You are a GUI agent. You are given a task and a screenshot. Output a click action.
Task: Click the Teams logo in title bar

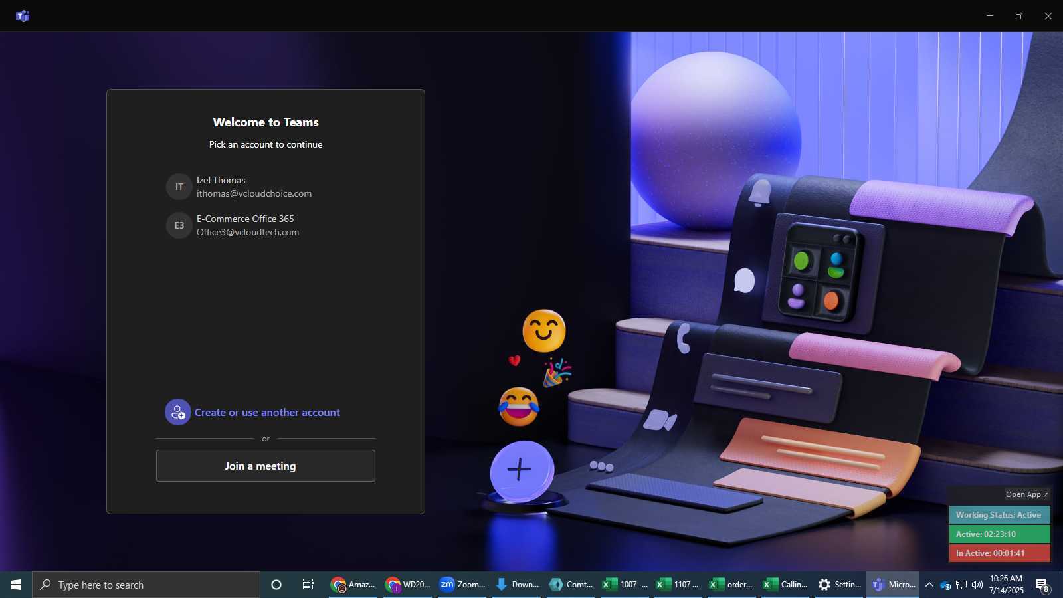[x=23, y=16]
